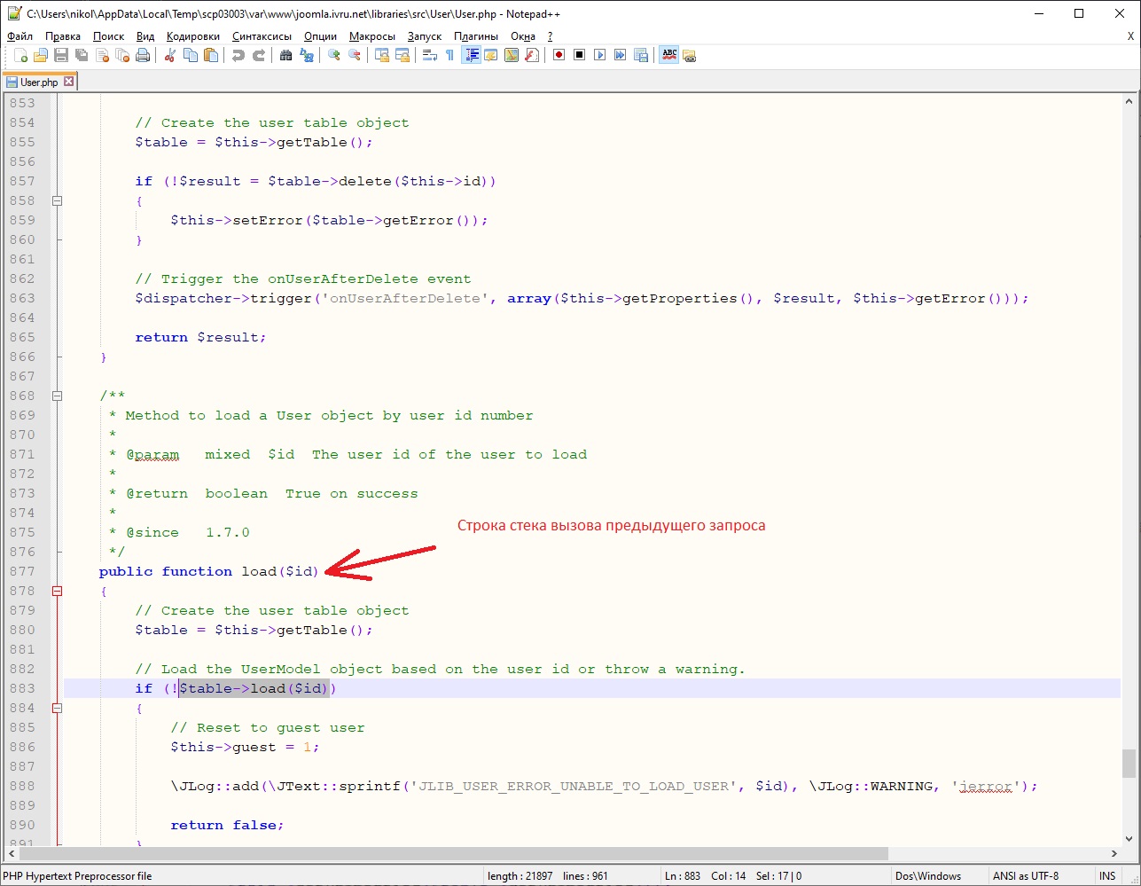Open the Плагины menu

pyautogui.click(x=476, y=36)
